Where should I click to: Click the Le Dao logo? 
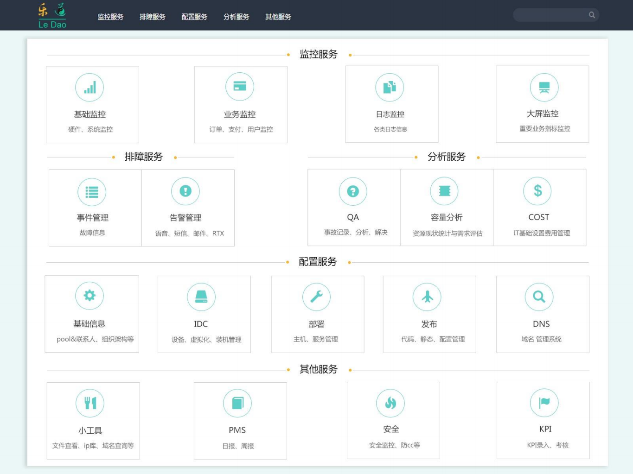[x=51, y=15]
